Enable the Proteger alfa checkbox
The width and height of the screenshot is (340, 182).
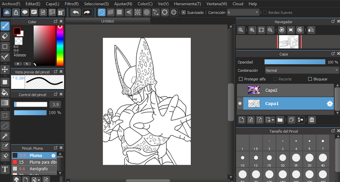[x=240, y=79]
